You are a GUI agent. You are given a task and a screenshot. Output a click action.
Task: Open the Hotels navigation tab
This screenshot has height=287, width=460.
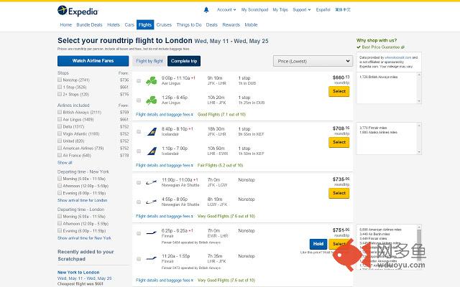coord(114,24)
